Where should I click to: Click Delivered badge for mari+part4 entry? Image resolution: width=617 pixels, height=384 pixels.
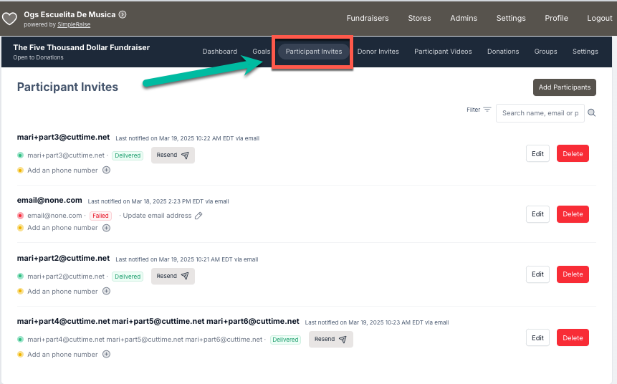click(x=285, y=340)
